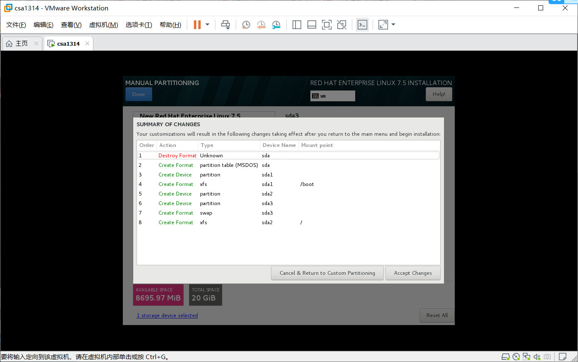Open the 文件(F) menu
The width and height of the screenshot is (578, 362).
click(x=16, y=25)
